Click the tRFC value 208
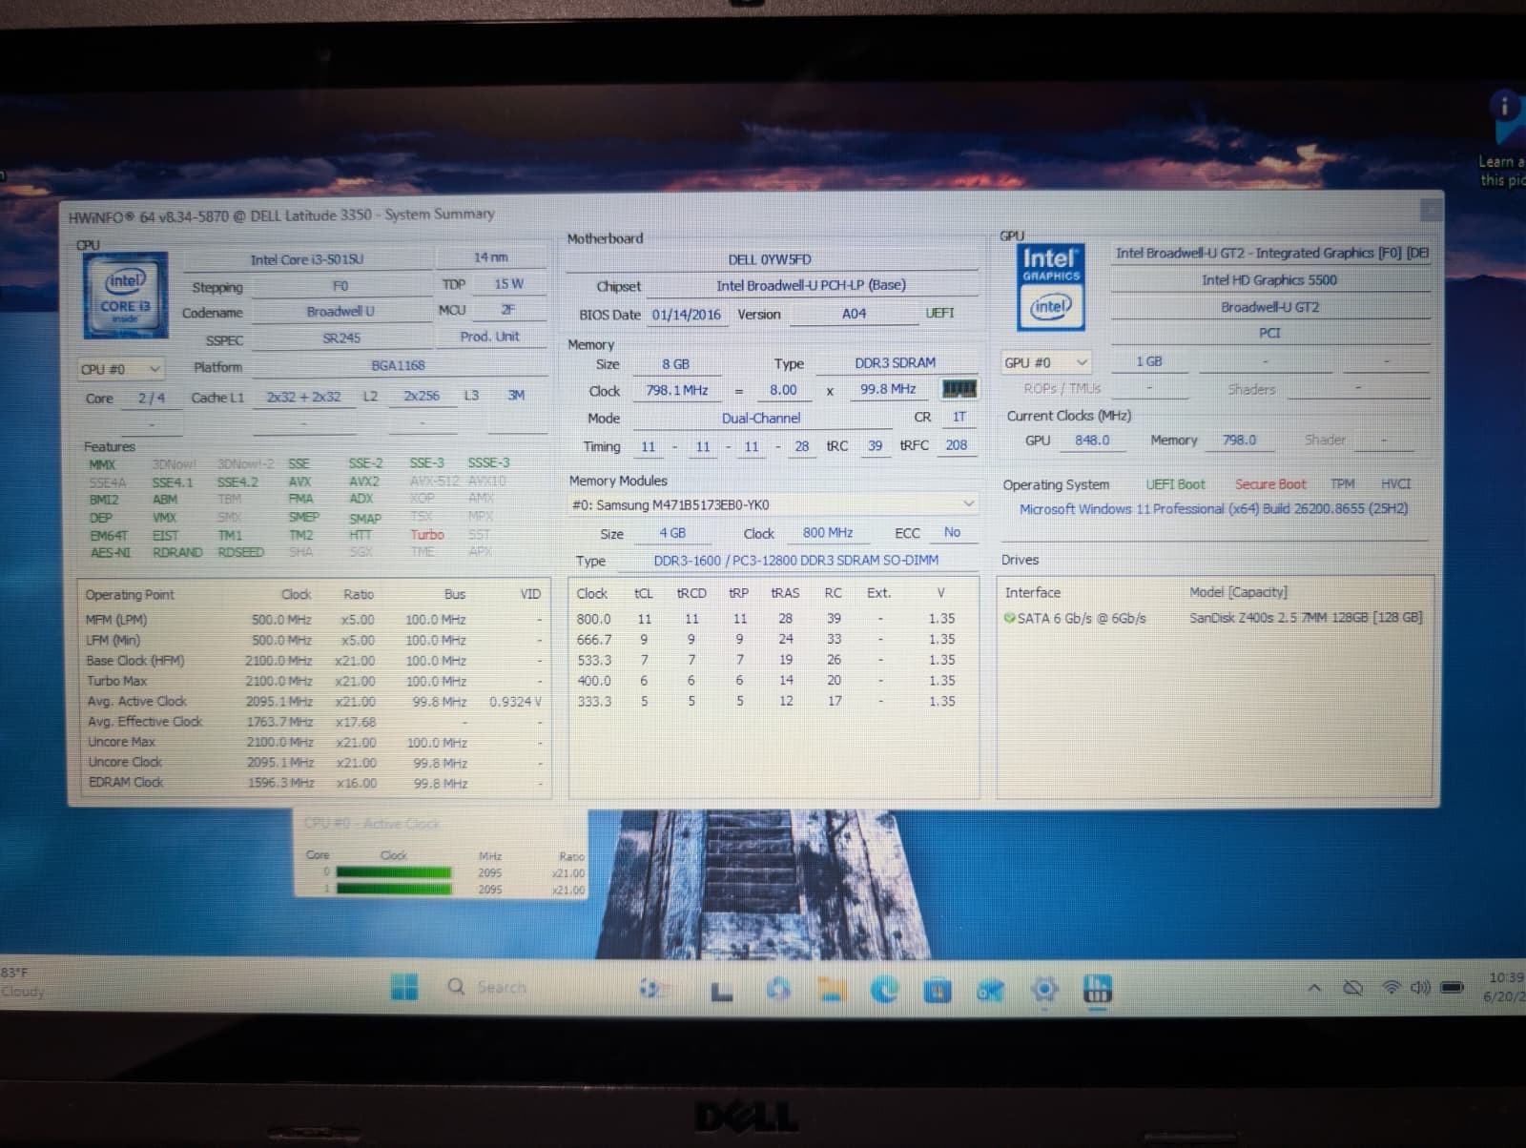1526x1148 pixels. (x=957, y=444)
